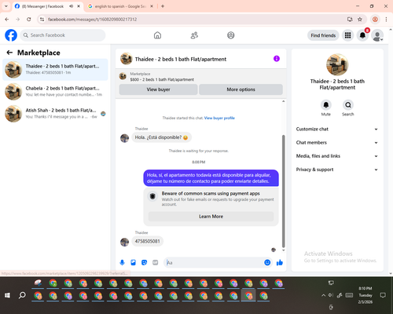Click the More options button

tap(241, 89)
